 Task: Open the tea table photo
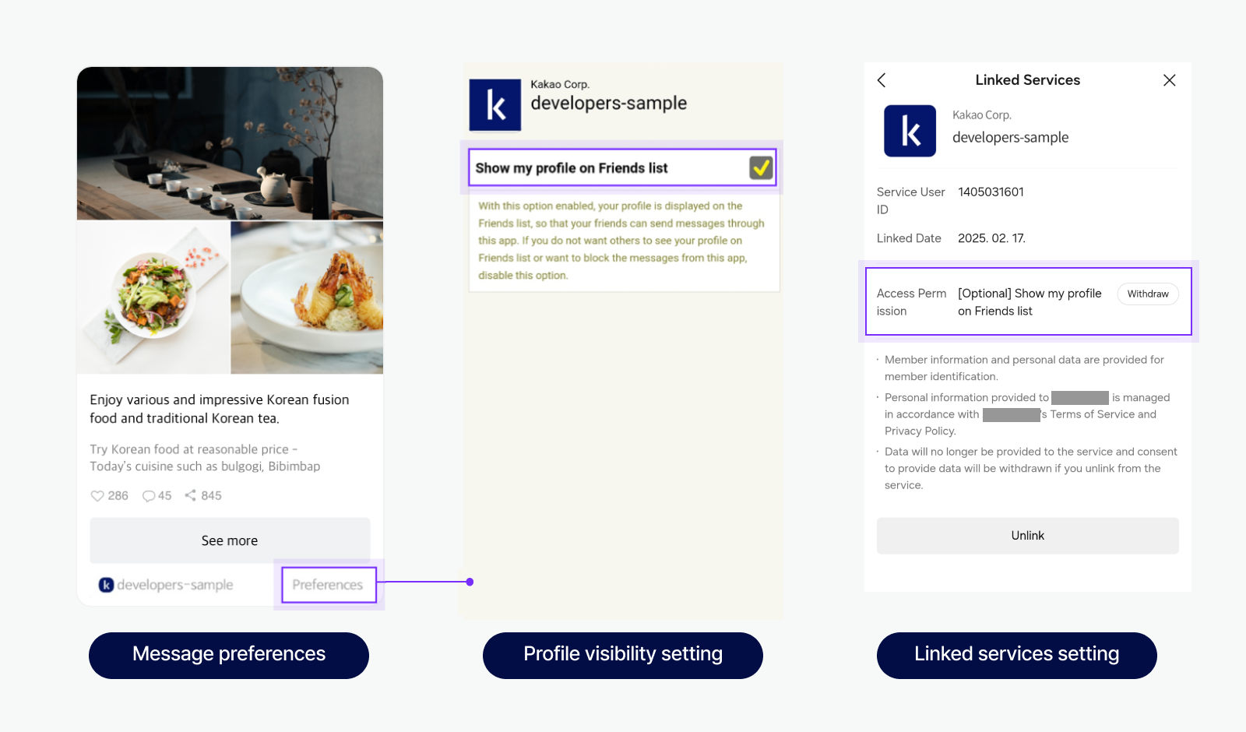click(x=230, y=143)
